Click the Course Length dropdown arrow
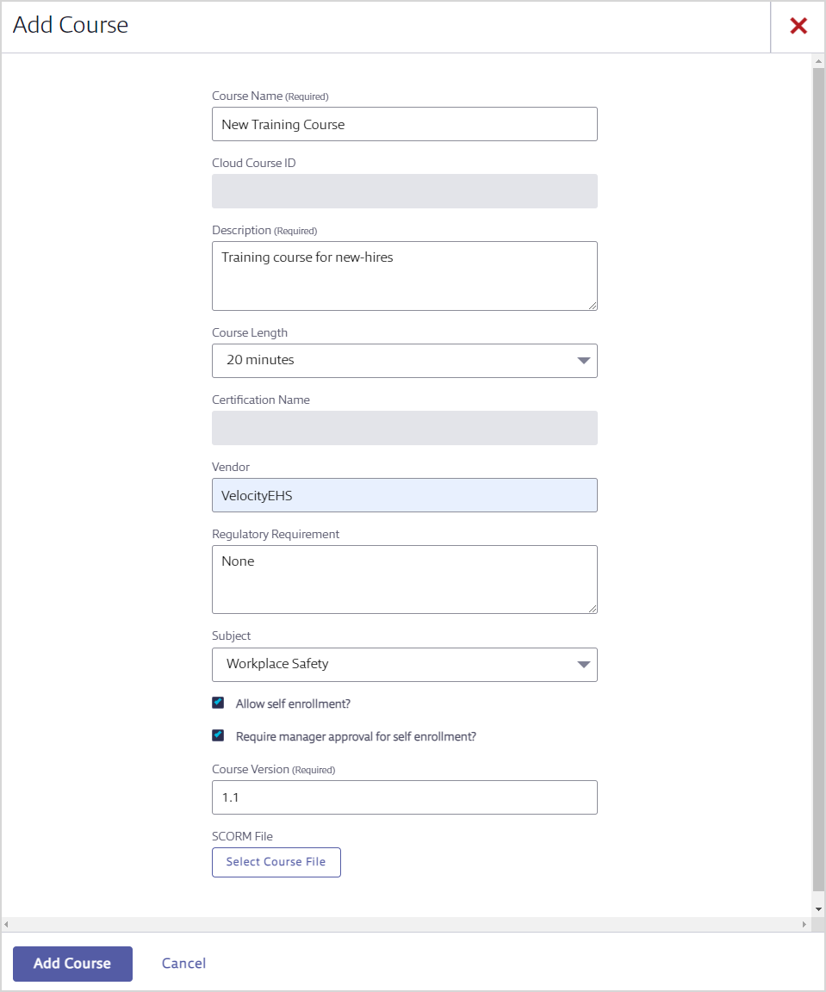Image resolution: width=826 pixels, height=992 pixels. (583, 361)
